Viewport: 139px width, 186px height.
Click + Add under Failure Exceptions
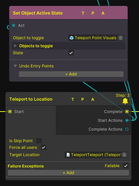68,173
